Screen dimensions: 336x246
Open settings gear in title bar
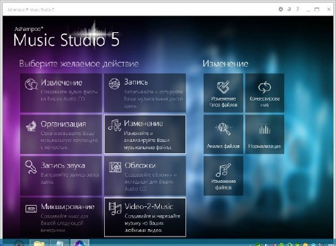point(281,9)
